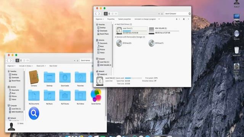Open the Desktop folder icon in user folder window
This screenshot has width=244, height=137.
tap(49, 77)
